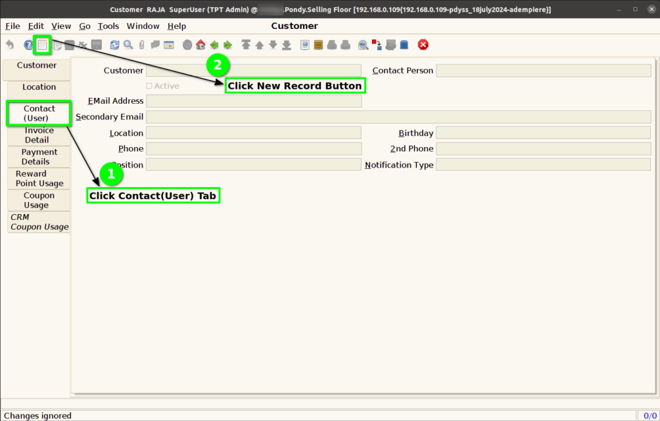Click the Location input field
Image resolution: width=660 pixels, height=421 pixels.
[x=254, y=133]
